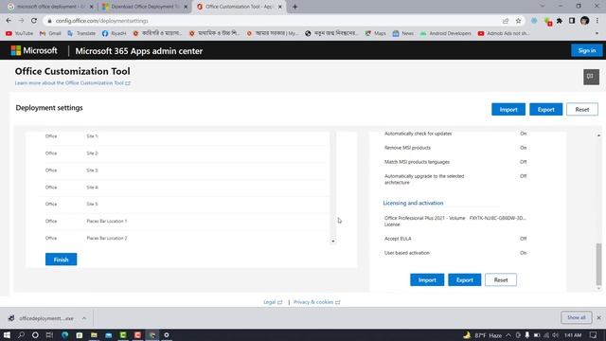Open the Extensions puzzle icon

560,21
